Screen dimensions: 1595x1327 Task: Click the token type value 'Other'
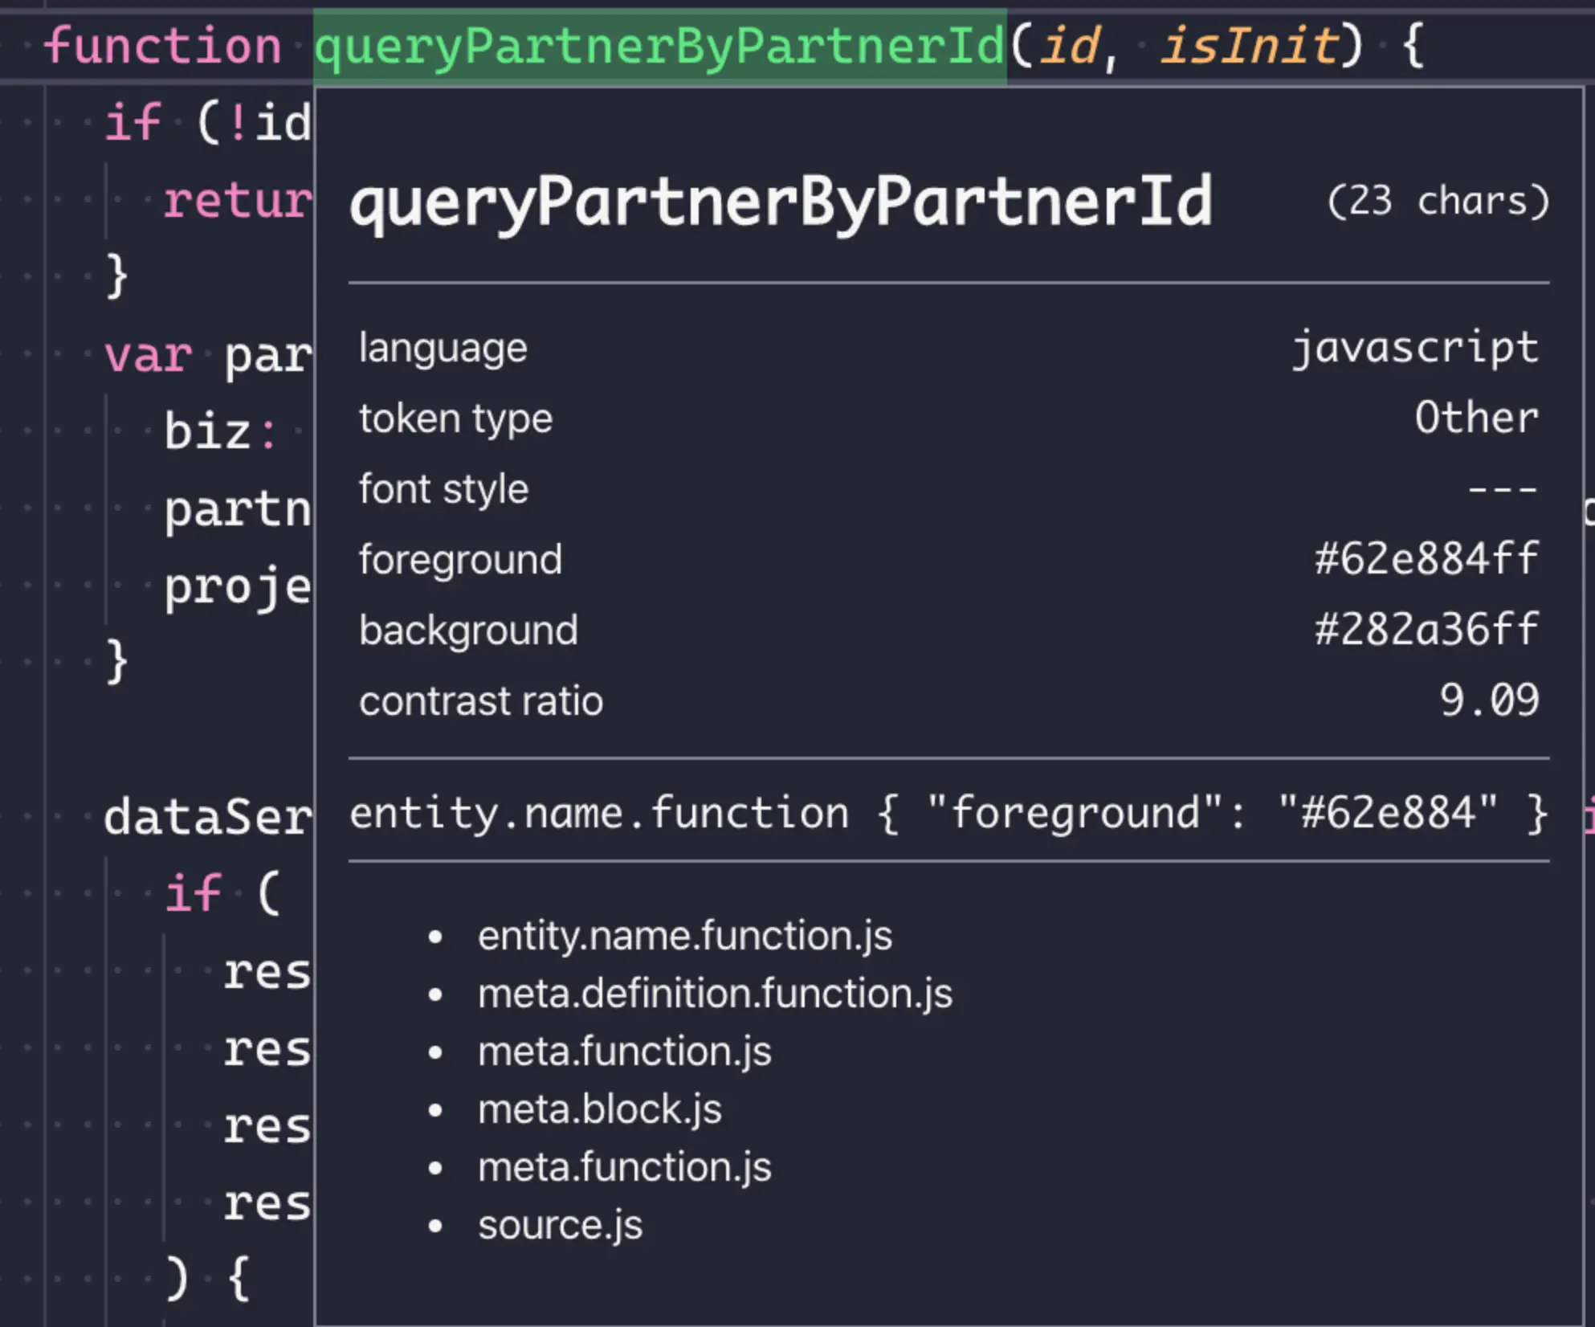1476,419
